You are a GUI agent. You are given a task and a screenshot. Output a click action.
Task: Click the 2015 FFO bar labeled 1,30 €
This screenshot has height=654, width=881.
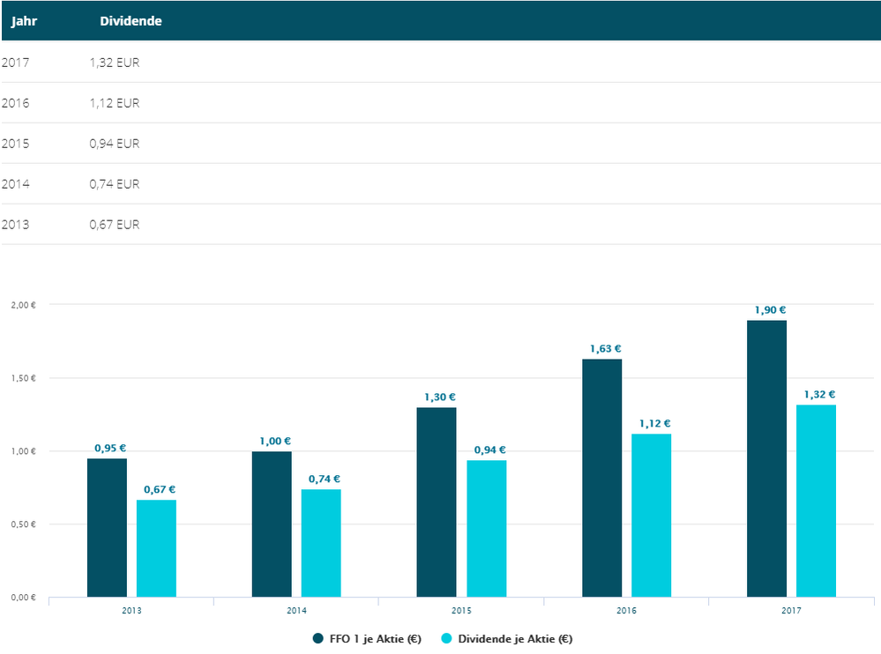click(x=437, y=502)
